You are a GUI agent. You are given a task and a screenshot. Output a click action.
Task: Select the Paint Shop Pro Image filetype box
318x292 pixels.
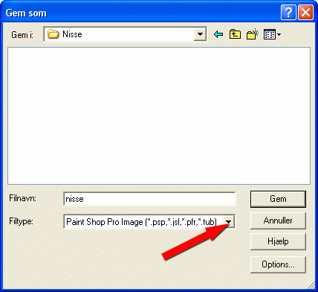click(149, 222)
